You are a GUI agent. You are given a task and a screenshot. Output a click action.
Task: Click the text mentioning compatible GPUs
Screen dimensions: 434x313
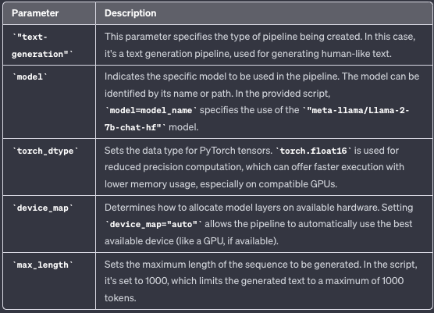coord(221,184)
